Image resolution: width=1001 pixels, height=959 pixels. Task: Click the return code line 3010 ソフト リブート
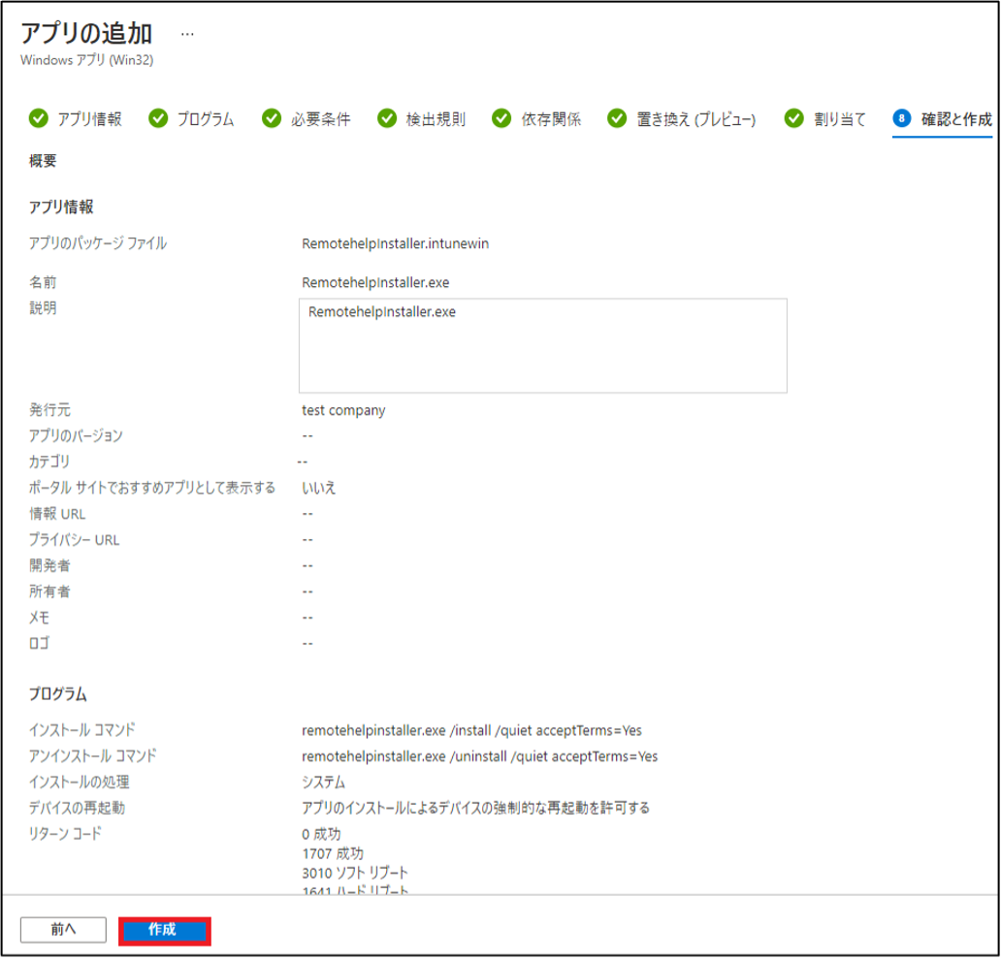click(354, 874)
